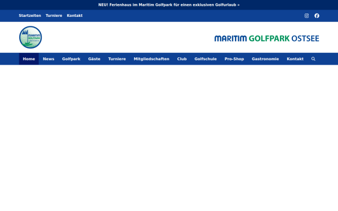Image resolution: width=338 pixels, height=211 pixels.
Task: Open the Gäste menu item
Action: point(94,59)
